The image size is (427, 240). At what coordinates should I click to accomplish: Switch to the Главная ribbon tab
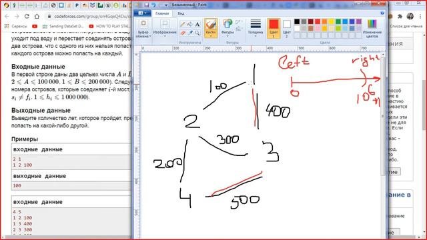162,13
